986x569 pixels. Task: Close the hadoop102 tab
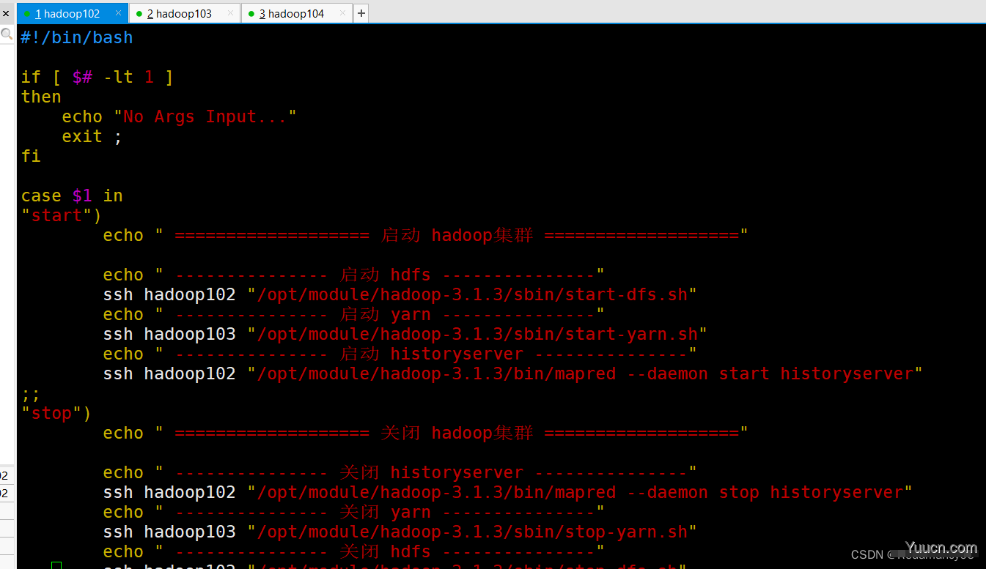click(118, 13)
